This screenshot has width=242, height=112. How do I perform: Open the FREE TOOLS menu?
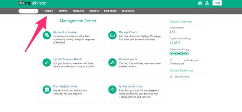(110, 11)
